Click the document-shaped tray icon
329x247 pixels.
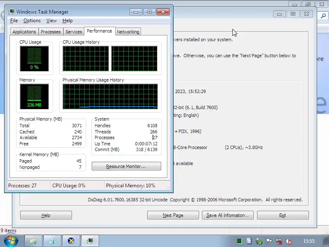tap(249, 241)
